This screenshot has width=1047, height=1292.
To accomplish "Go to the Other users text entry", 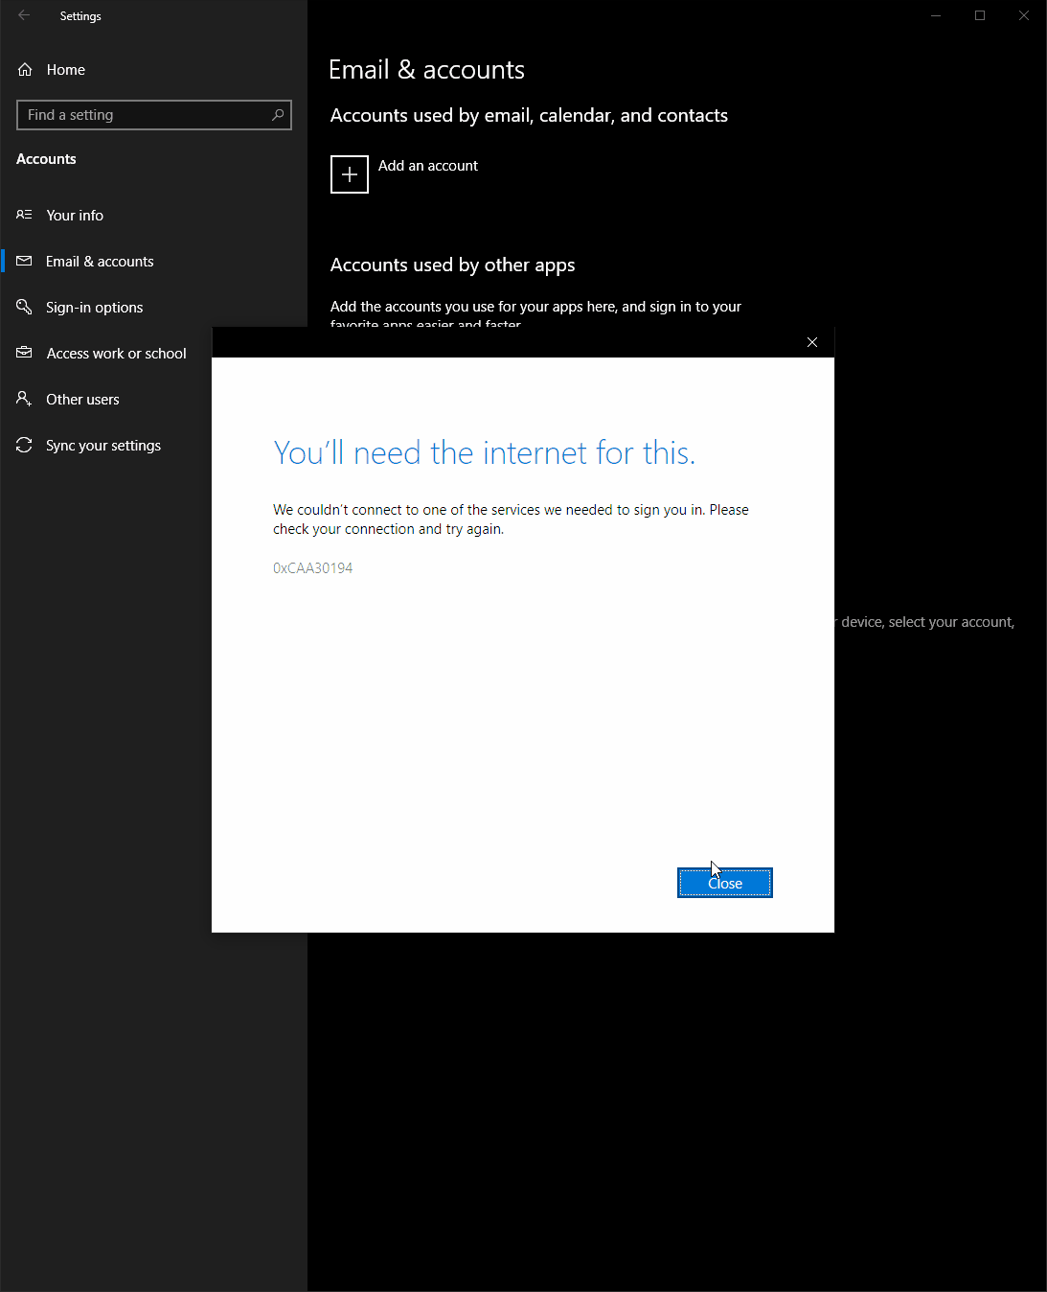I will click(82, 400).
